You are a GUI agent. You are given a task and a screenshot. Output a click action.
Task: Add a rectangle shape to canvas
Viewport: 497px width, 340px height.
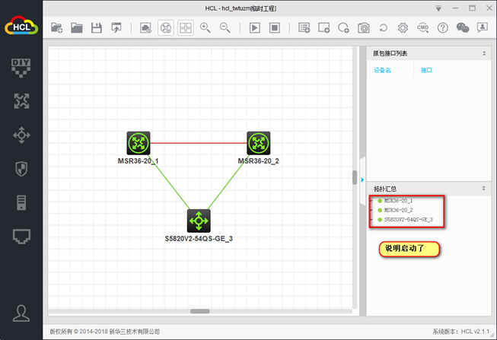pyautogui.click(x=324, y=28)
